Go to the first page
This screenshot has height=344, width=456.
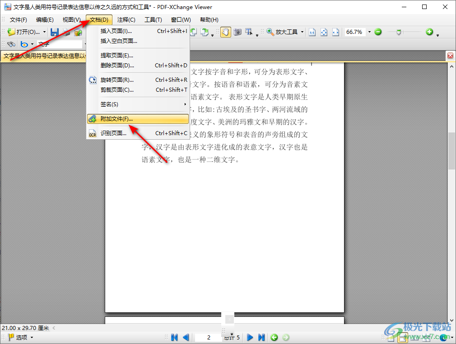pyautogui.click(x=174, y=337)
